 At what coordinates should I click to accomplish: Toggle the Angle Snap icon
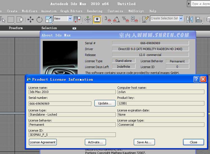(x=116, y=19)
